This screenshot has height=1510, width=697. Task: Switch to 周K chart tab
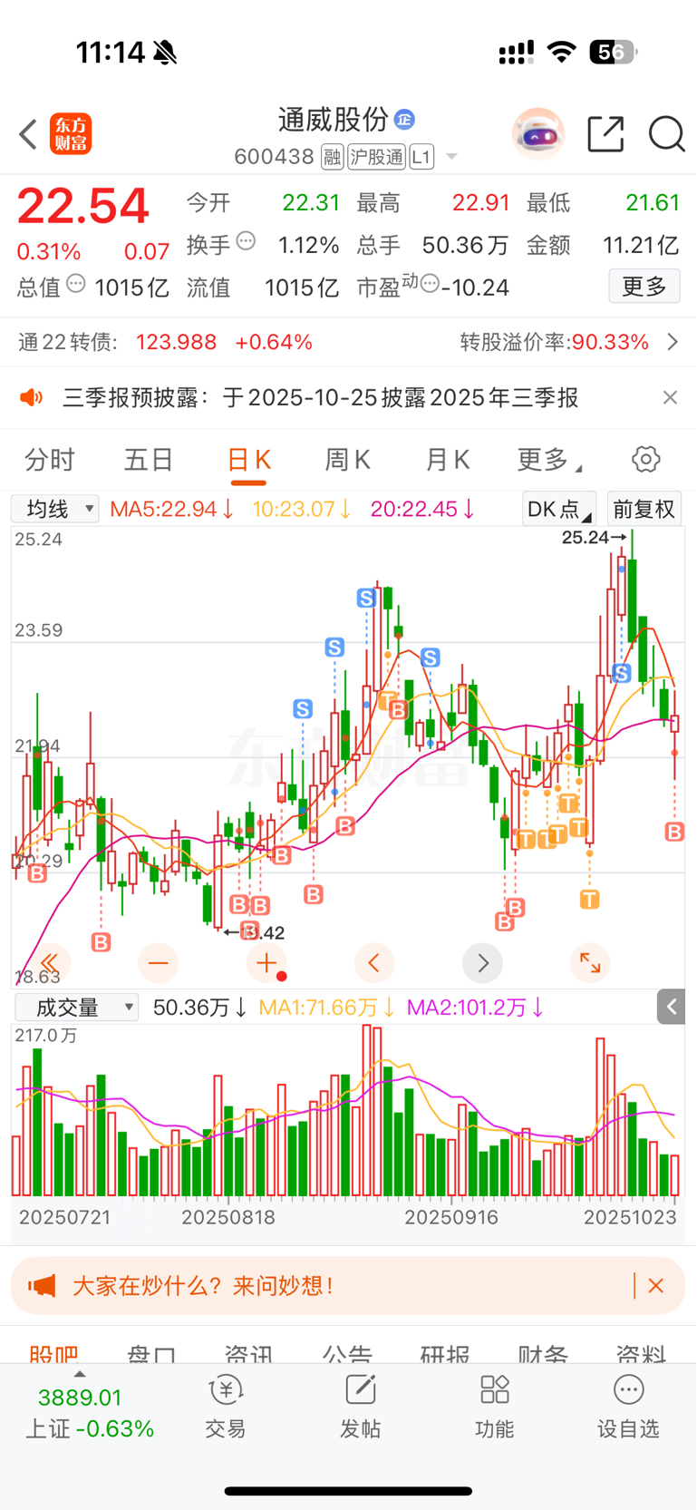click(348, 460)
